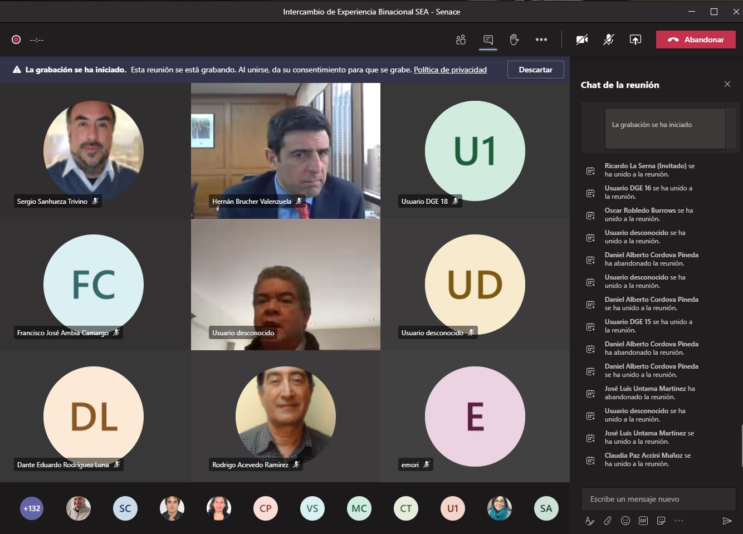
Task: Show the +132 additional participants
Action: [x=32, y=508]
